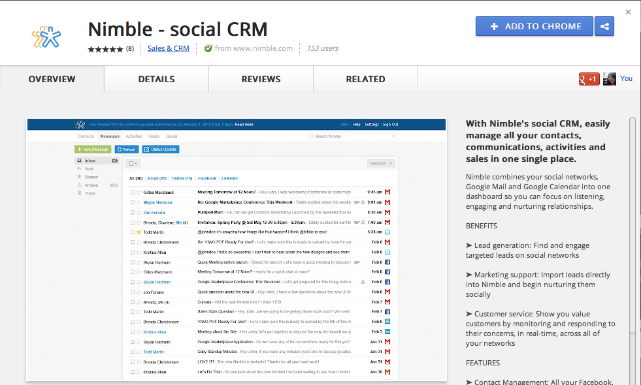Switch to the Overview tab
This screenshot has height=385, width=641.
(x=52, y=79)
